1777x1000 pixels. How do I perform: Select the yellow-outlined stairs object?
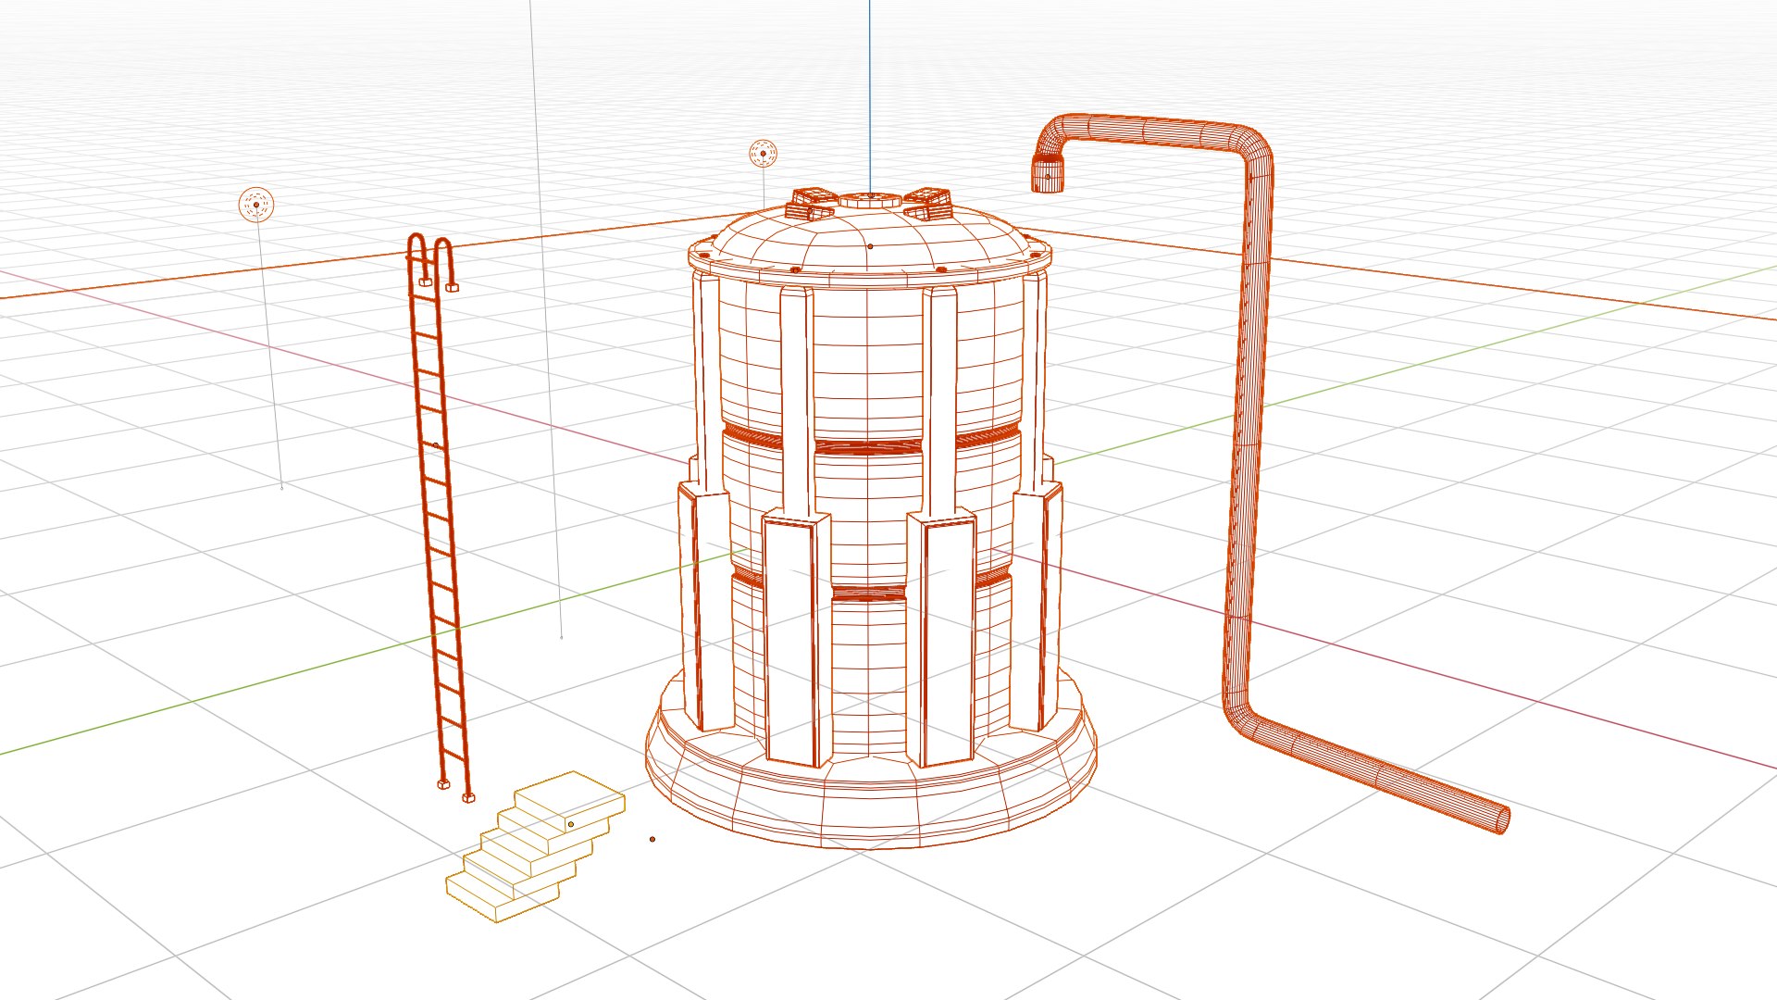point(535,847)
